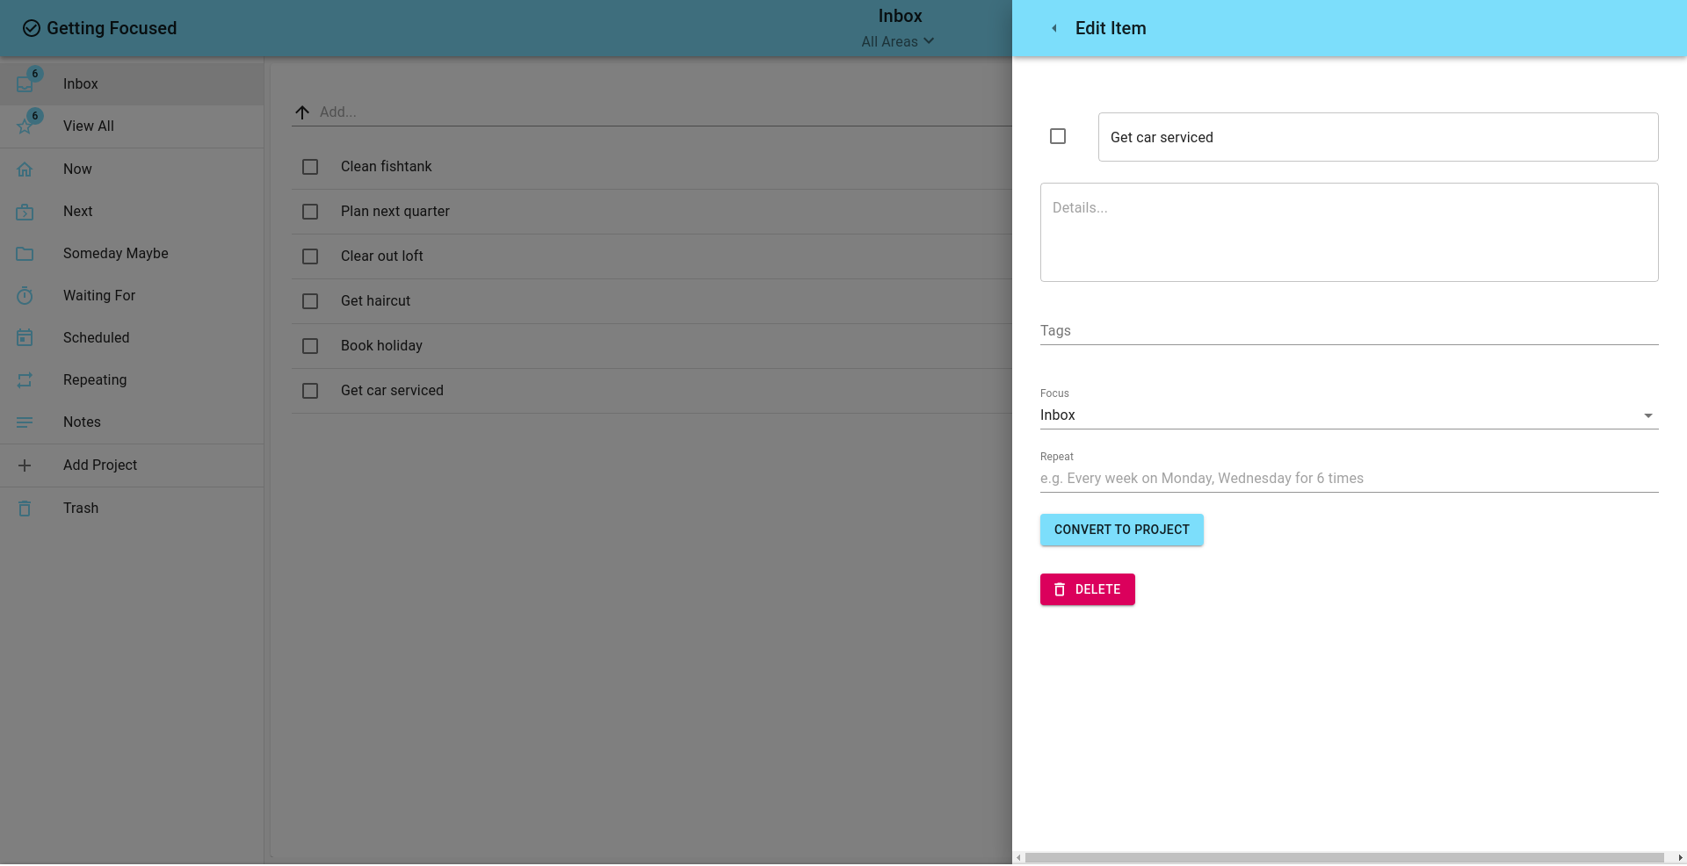The height and width of the screenshot is (866, 1687).
Task: Open Scheduled list
Action: tap(132, 338)
